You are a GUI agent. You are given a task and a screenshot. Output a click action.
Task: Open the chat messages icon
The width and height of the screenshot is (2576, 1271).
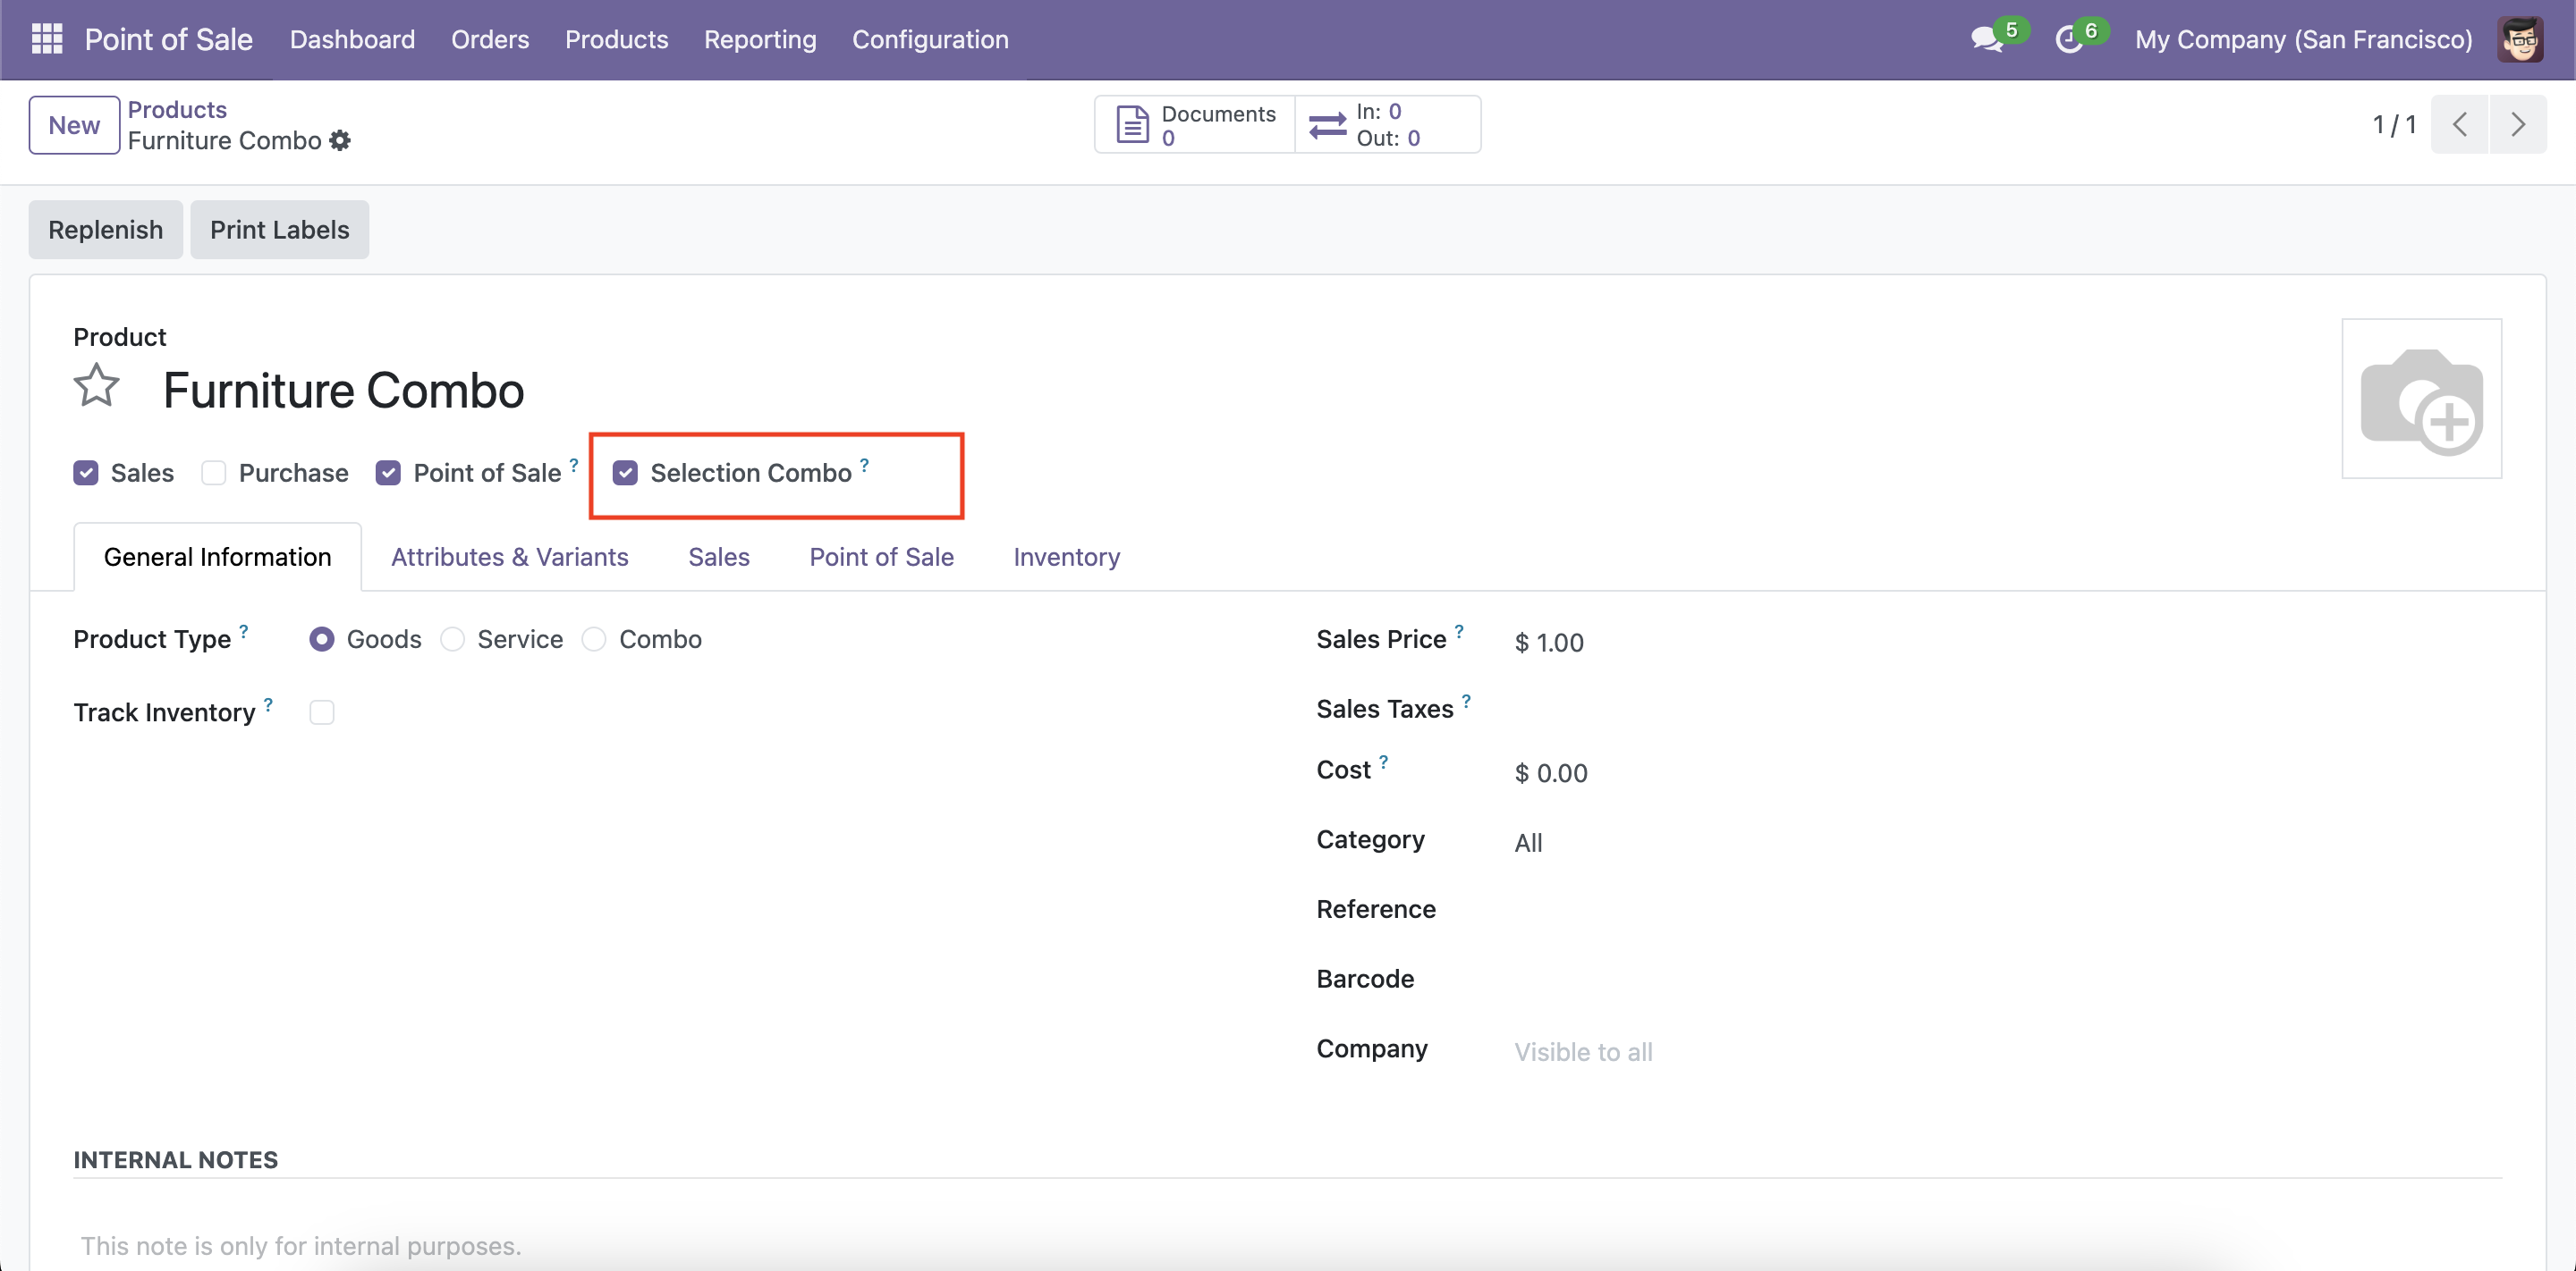click(x=1985, y=39)
